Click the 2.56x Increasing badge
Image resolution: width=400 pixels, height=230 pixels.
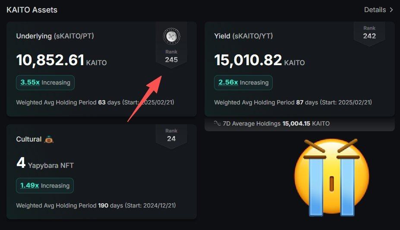tap(243, 82)
